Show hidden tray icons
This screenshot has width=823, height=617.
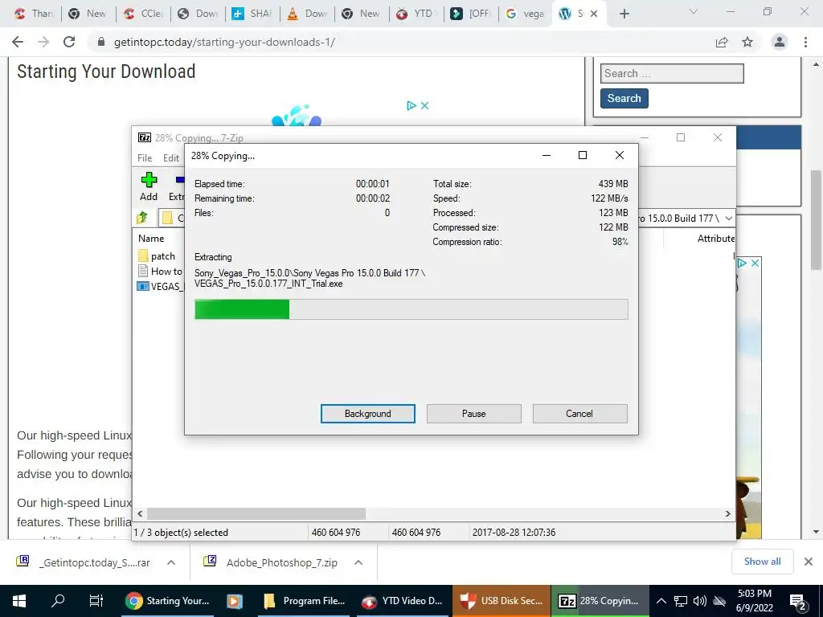pos(661,601)
